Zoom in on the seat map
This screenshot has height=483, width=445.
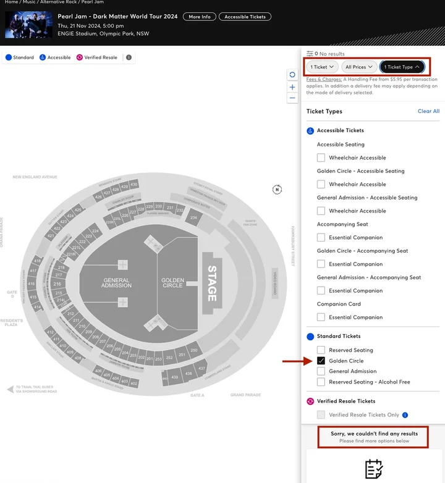[292, 87]
